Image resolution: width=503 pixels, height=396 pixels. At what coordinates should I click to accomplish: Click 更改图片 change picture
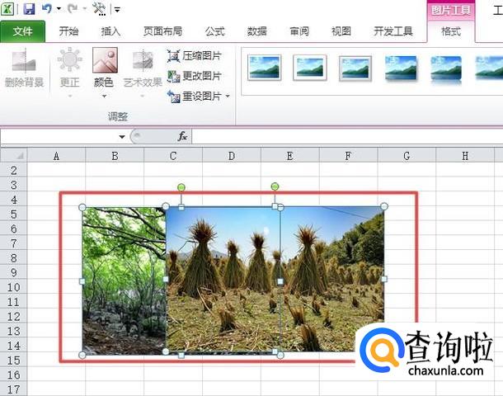(x=195, y=76)
